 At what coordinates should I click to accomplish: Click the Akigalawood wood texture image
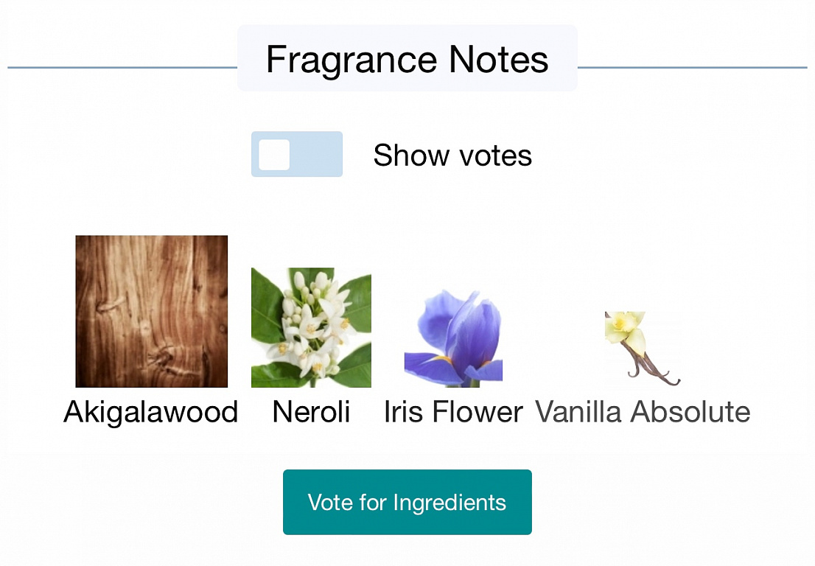(x=151, y=311)
